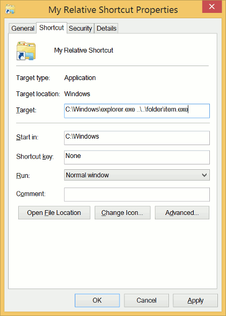Open the Security tab

click(80, 28)
